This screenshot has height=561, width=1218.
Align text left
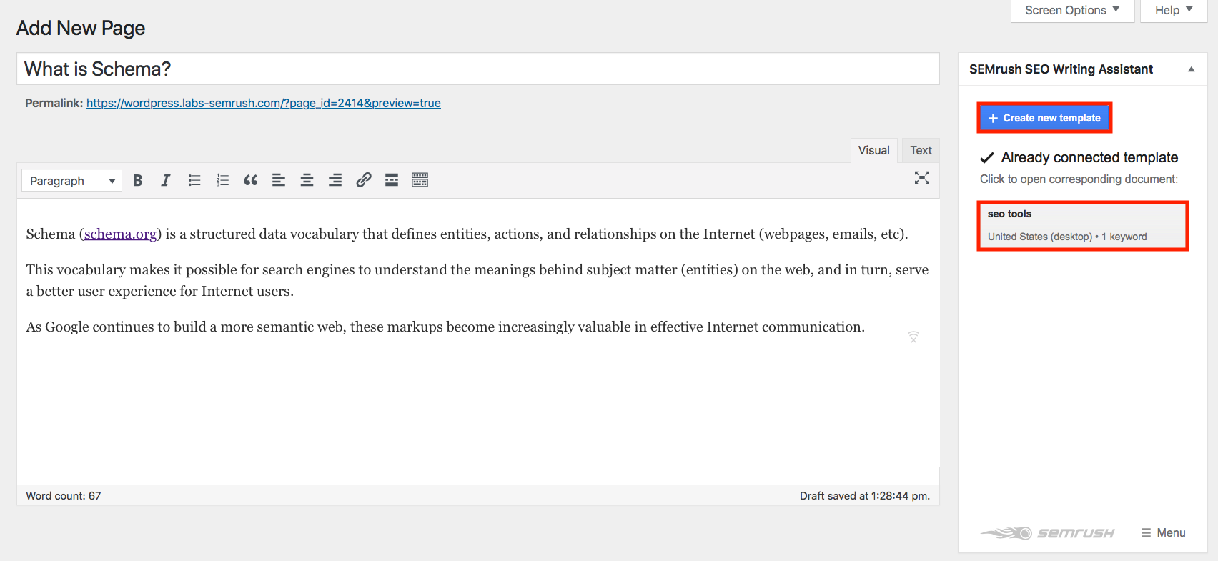click(279, 180)
